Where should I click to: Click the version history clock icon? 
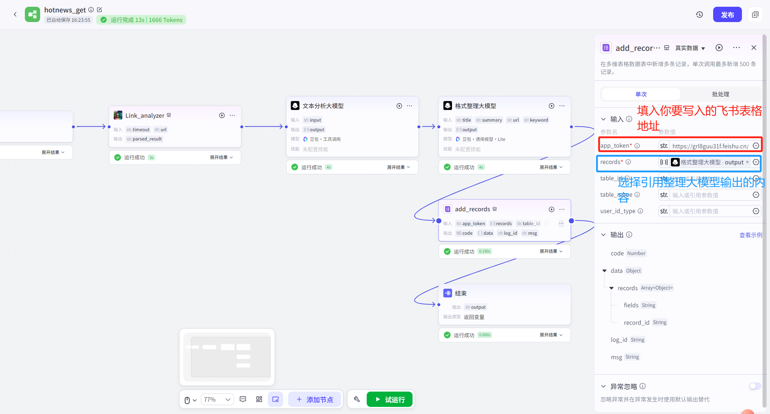click(x=699, y=15)
